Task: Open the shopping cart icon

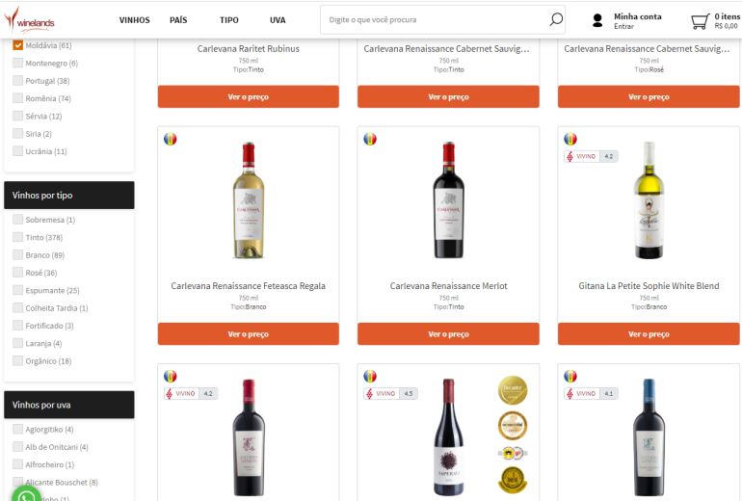Action: [x=700, y=20]
